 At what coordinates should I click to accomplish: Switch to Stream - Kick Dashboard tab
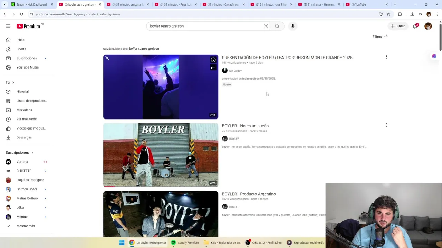pyautogui.click(x=32, y=4)
